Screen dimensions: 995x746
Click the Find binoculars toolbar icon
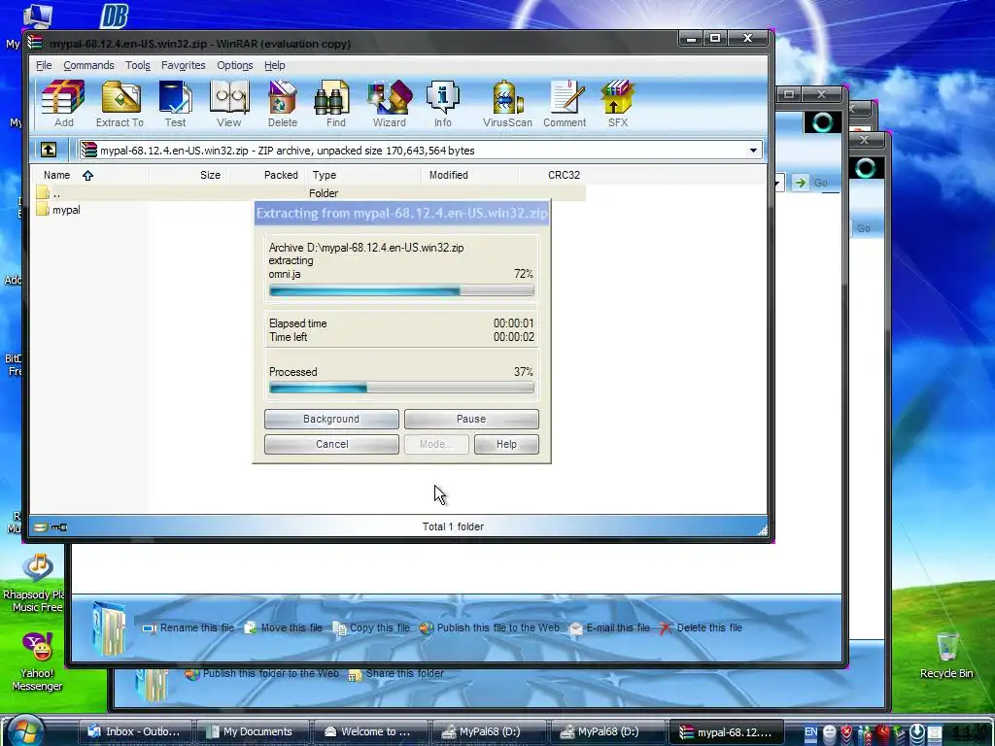(335, 104)
